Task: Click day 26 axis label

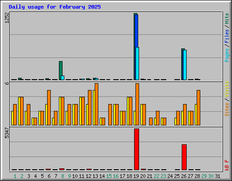Action: [x=184, y=176]
